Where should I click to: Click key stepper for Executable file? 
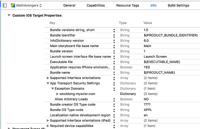click(x=114, y=62)
